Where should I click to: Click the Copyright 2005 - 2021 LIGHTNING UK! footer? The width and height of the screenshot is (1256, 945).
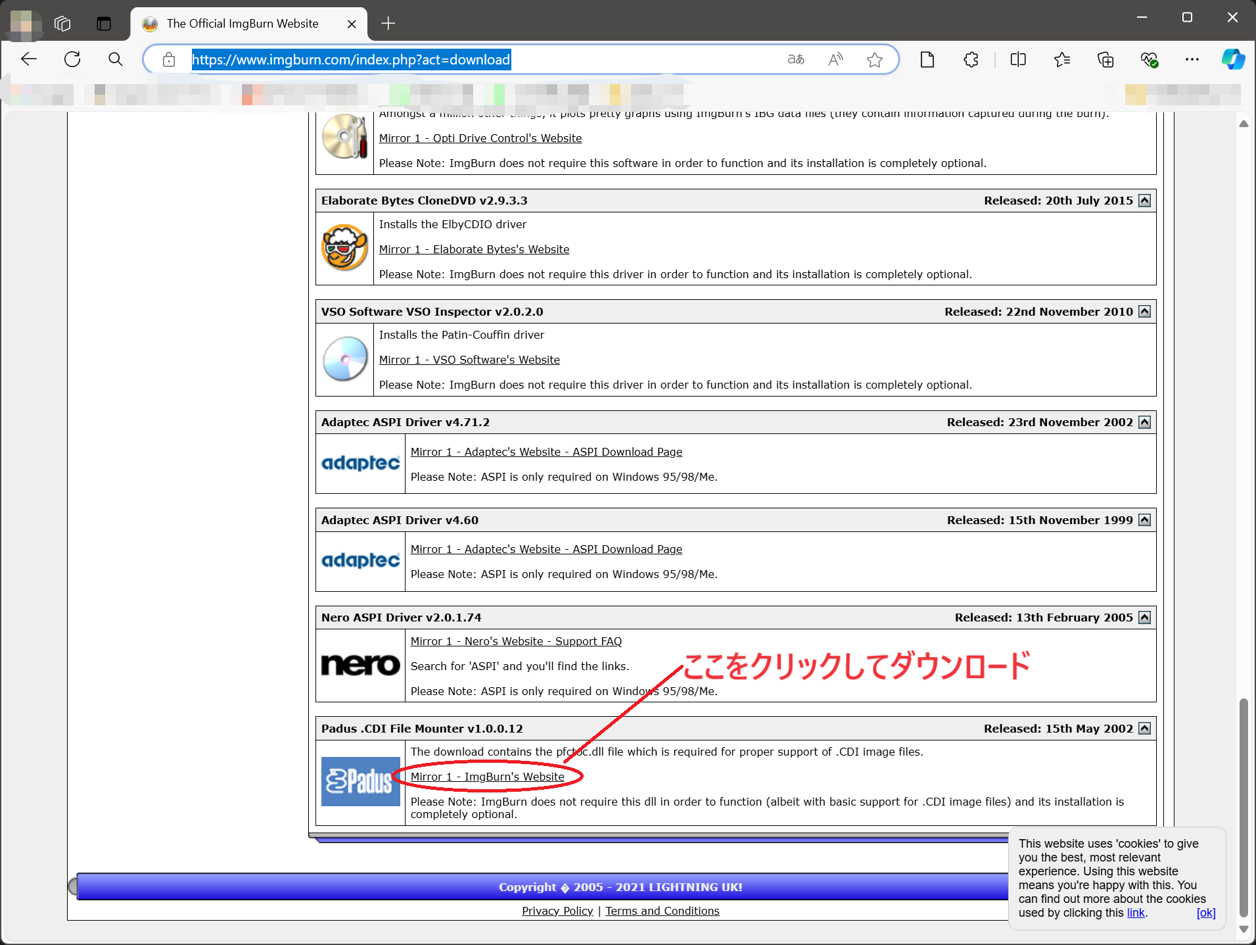pos(620,887)
